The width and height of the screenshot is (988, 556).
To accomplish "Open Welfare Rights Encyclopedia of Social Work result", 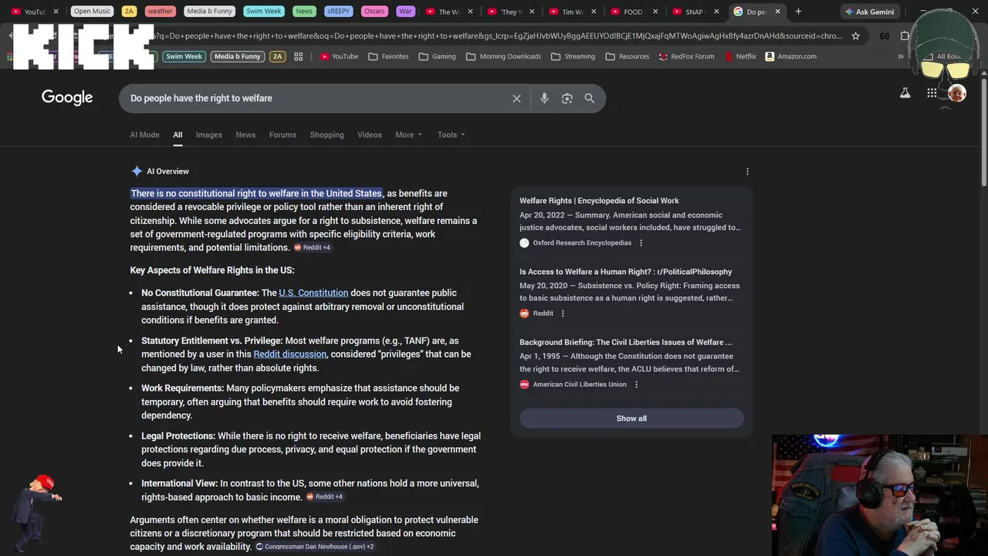I will click(599, 201).
